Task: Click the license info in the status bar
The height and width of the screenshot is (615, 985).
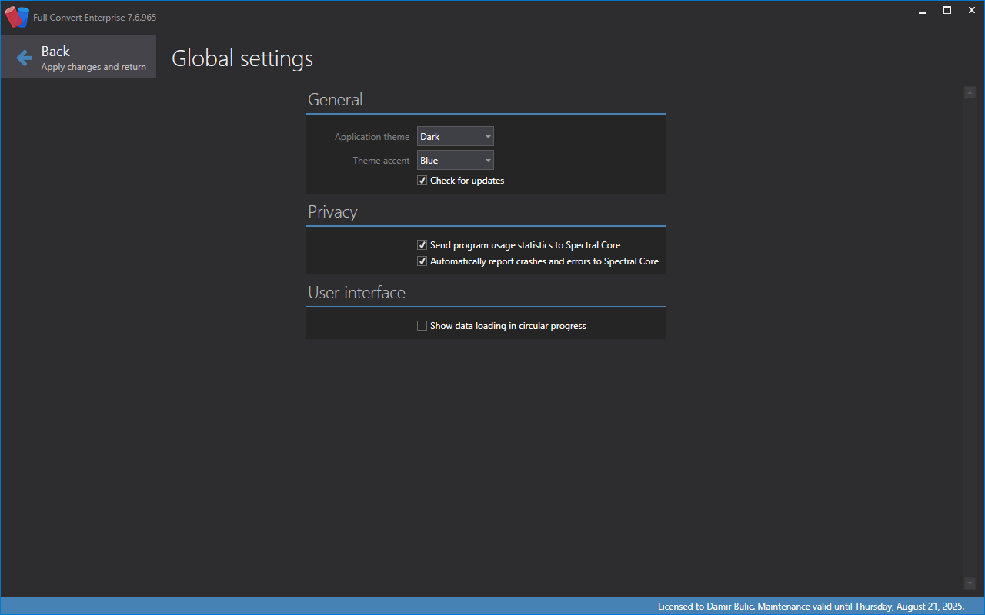Action: (810, 607)
